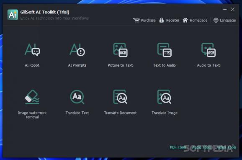Follow the PDF Tools link
Image resolution: width=242 pixels, height=160 pixels.
pyautogui.click(x=178, y=147)
